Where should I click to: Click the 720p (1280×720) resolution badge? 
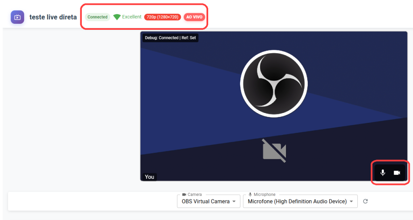[x=163, y=17]
